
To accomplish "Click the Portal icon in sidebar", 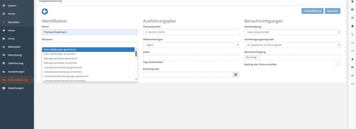I will tap(4, 14).
